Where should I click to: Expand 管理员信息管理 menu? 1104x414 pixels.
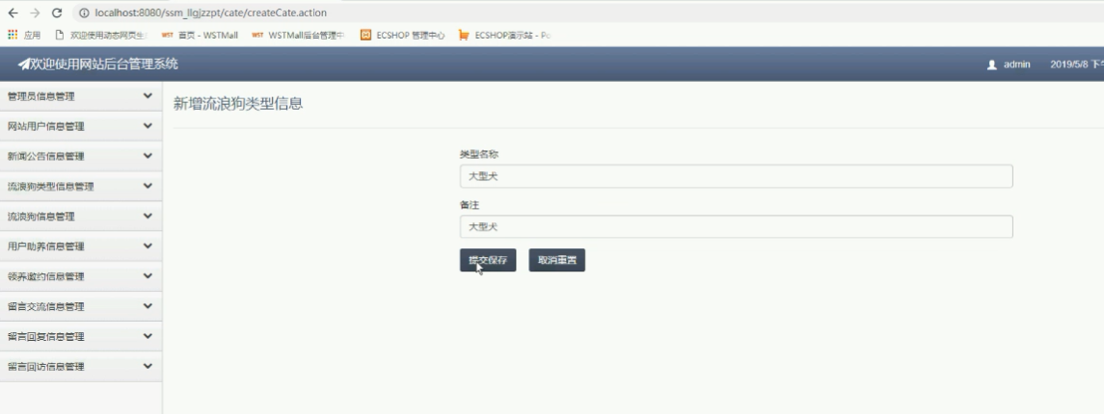pos(81,96)
